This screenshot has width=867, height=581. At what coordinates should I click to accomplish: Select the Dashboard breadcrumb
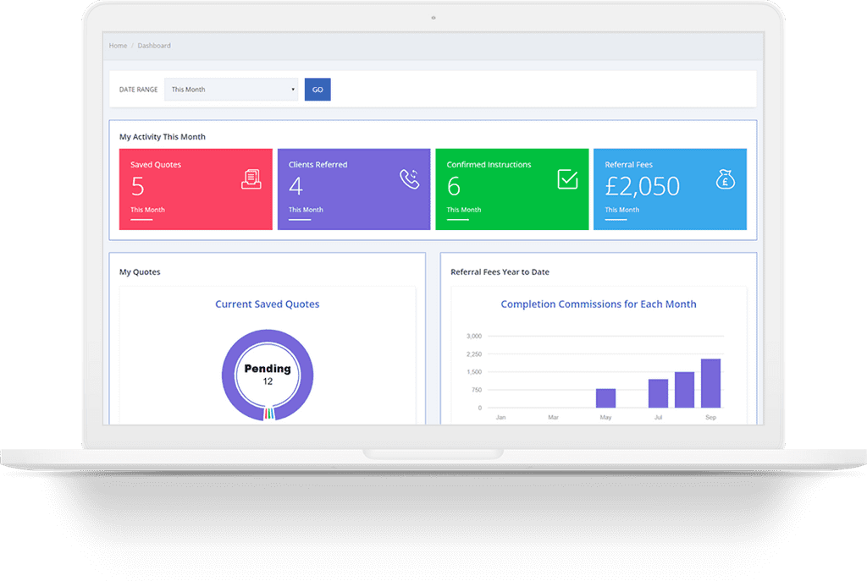click(154, 46)
